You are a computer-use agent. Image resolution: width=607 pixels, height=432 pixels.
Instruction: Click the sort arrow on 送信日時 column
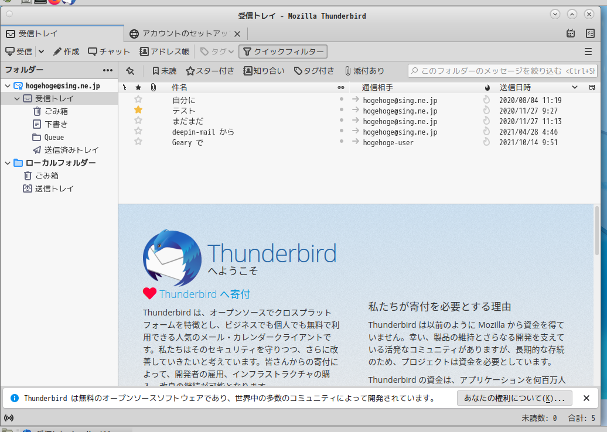point(574,87)
